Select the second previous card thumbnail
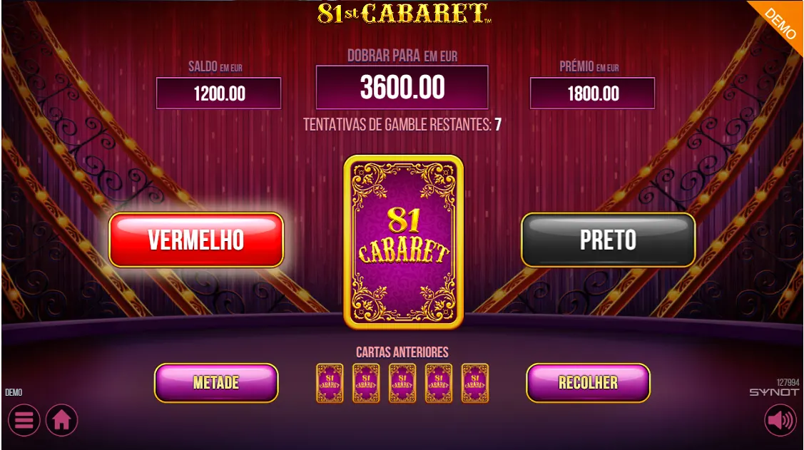Viewport: 804px width, 450px height. point(366,383)
